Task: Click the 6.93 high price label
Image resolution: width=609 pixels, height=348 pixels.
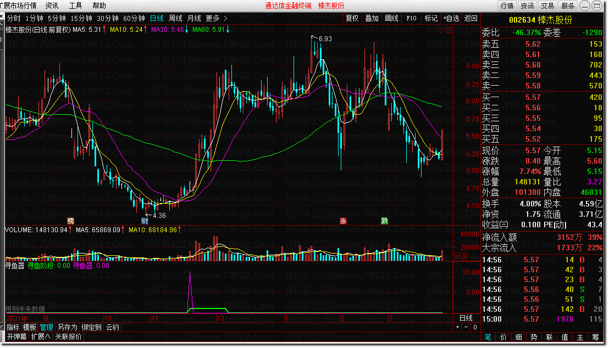Action: [x=325, y=39]
